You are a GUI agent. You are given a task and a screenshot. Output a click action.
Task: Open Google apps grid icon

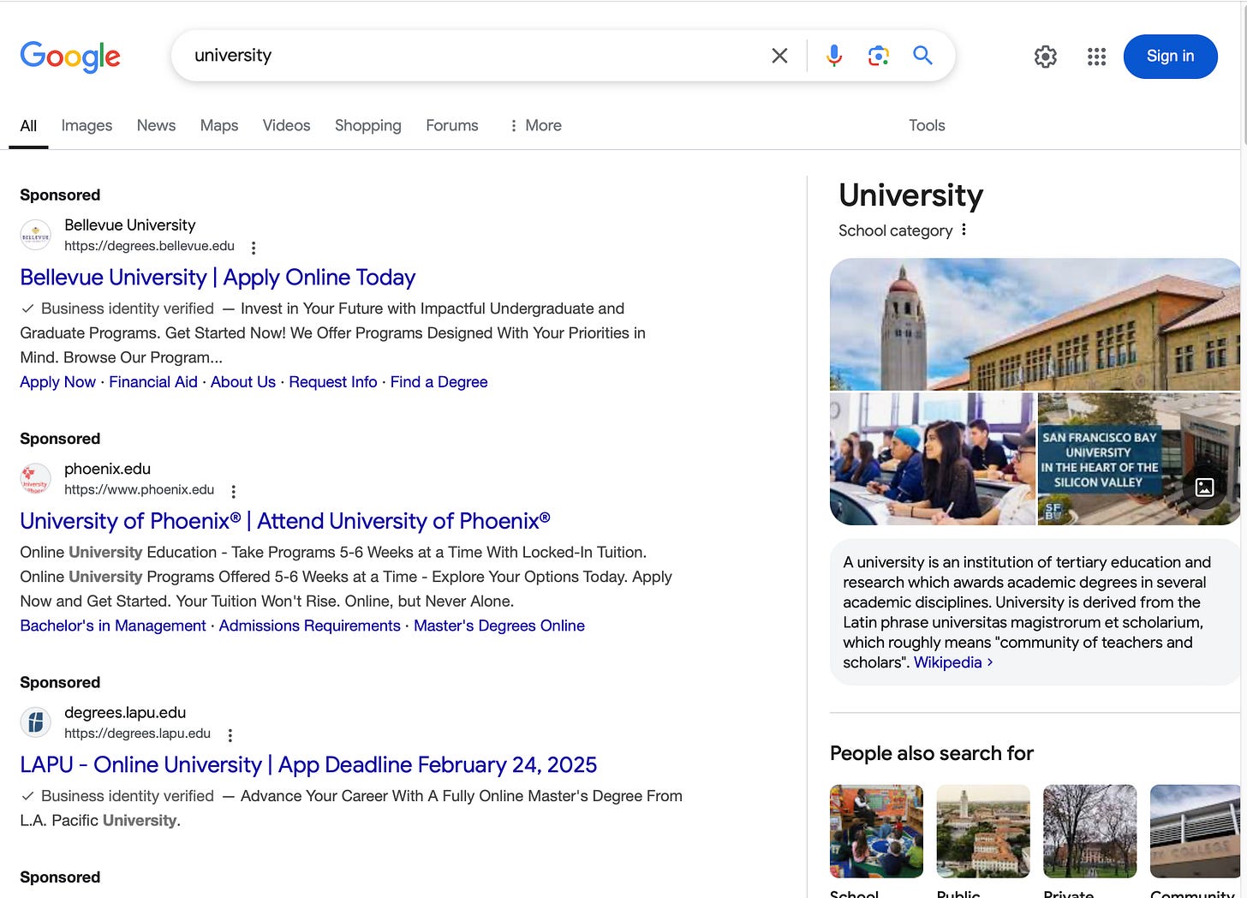pos(1096,57)
